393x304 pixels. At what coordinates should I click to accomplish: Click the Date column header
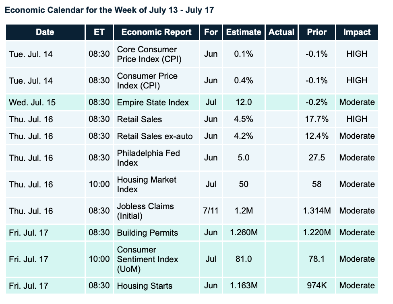45,32
